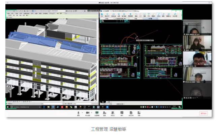Open WeChat from the taskbar
The image size is (217, 136).
71,107
